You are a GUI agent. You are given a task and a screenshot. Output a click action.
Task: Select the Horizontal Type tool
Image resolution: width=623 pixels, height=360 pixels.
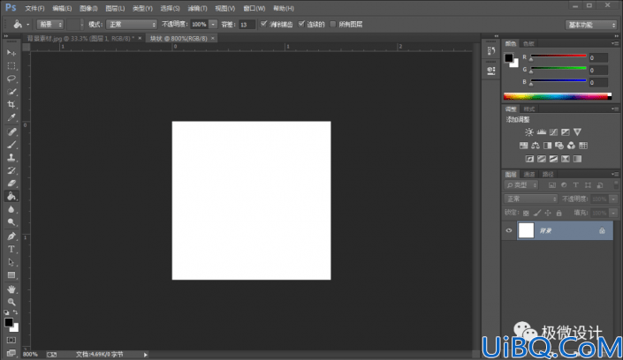[x=11, y=249]
